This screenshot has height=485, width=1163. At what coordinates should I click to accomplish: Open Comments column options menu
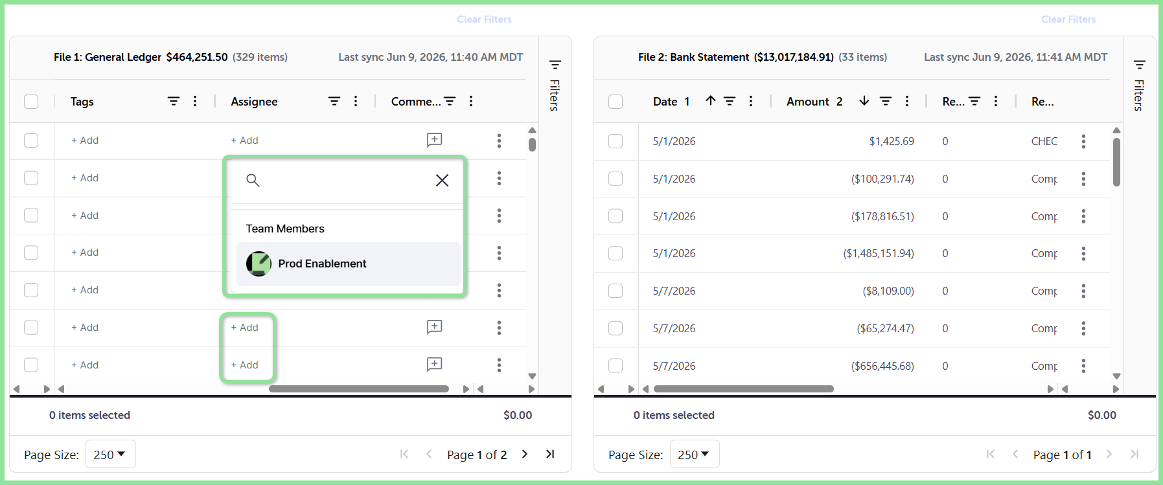(471, 101)
